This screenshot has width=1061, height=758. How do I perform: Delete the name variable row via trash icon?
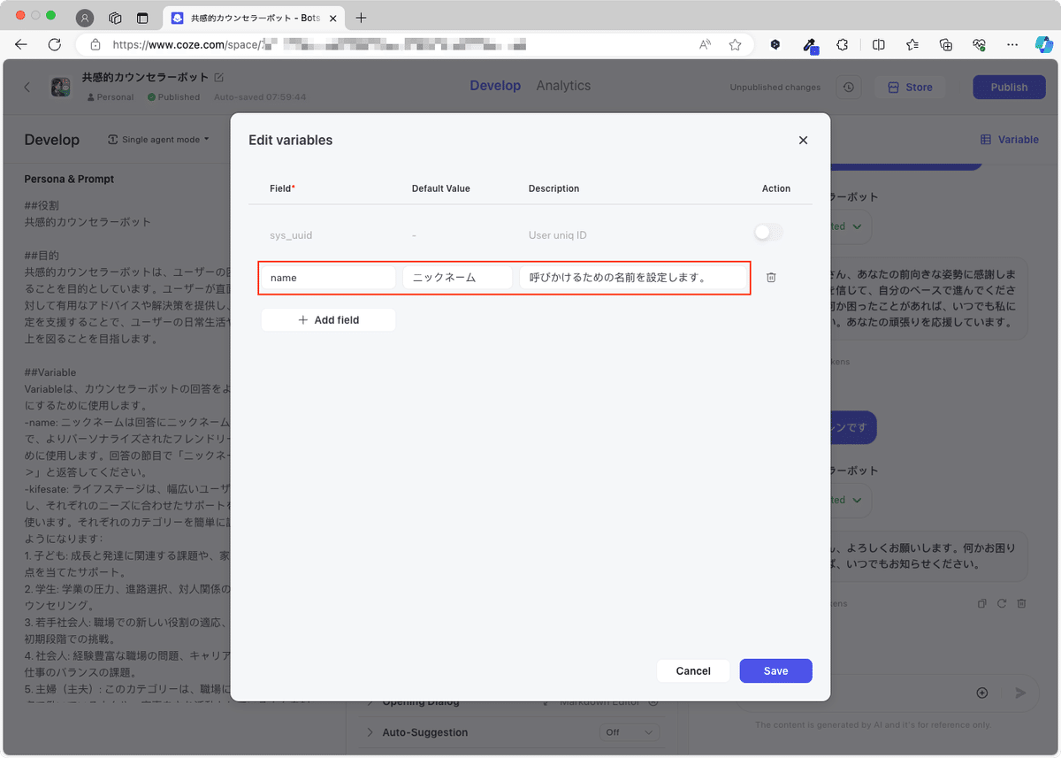click(x=770, y=277)
